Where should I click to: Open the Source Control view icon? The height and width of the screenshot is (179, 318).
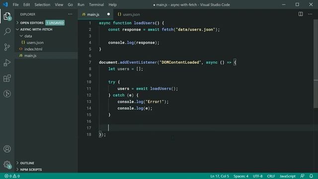7,47
